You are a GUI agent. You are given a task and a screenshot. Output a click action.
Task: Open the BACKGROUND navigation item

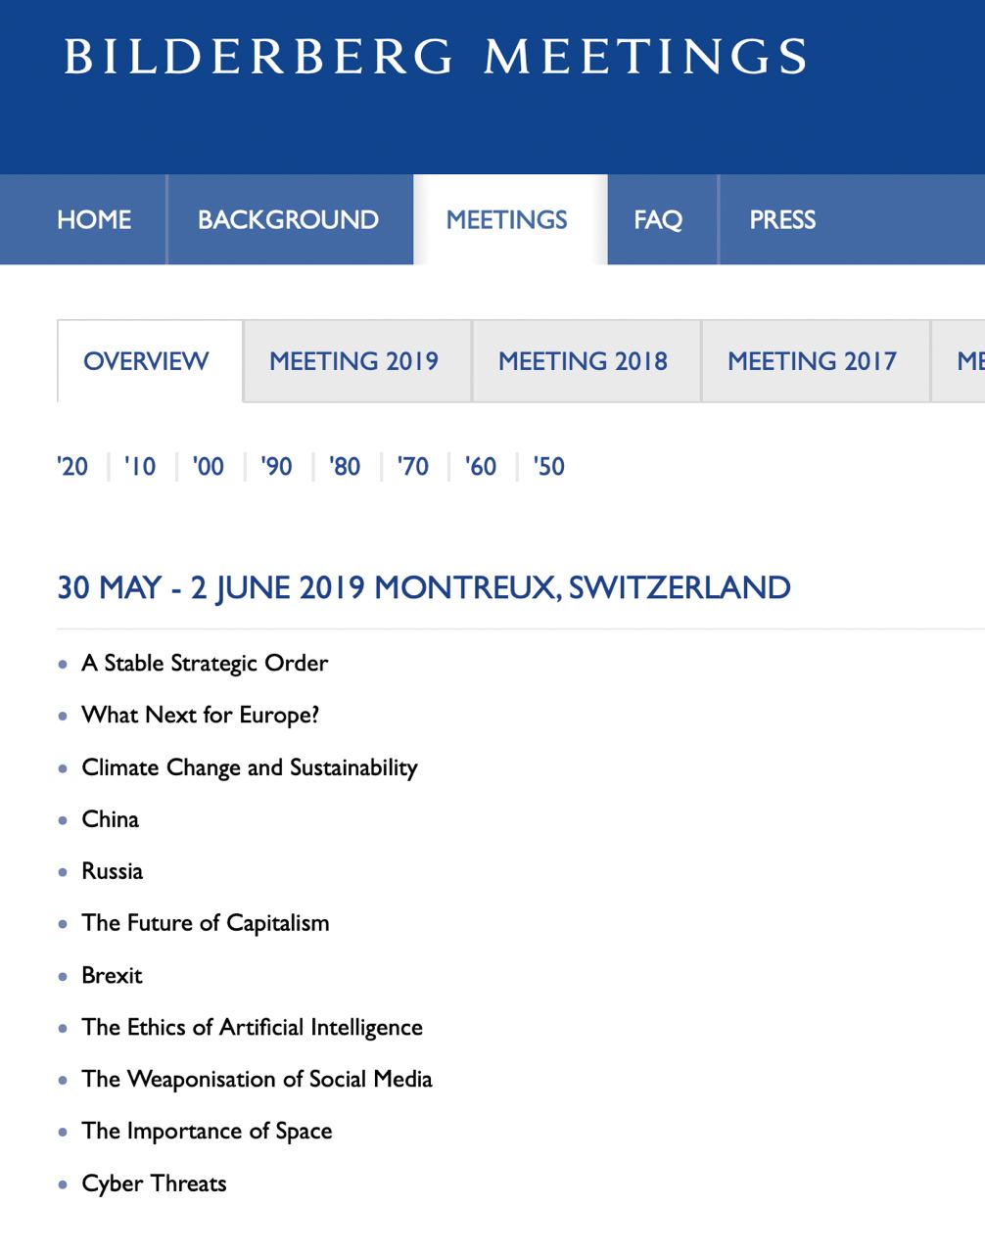(x=288, y=219)
